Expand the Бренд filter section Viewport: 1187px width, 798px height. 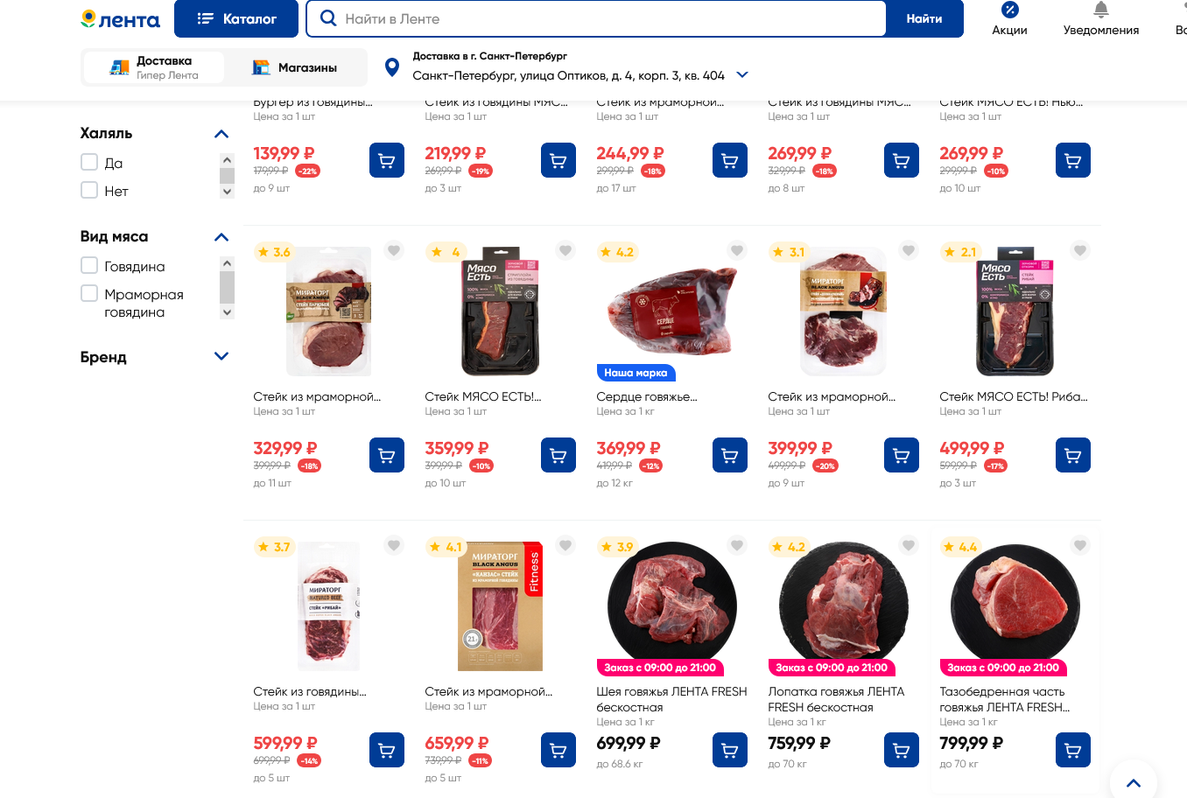tap(221, 356)
